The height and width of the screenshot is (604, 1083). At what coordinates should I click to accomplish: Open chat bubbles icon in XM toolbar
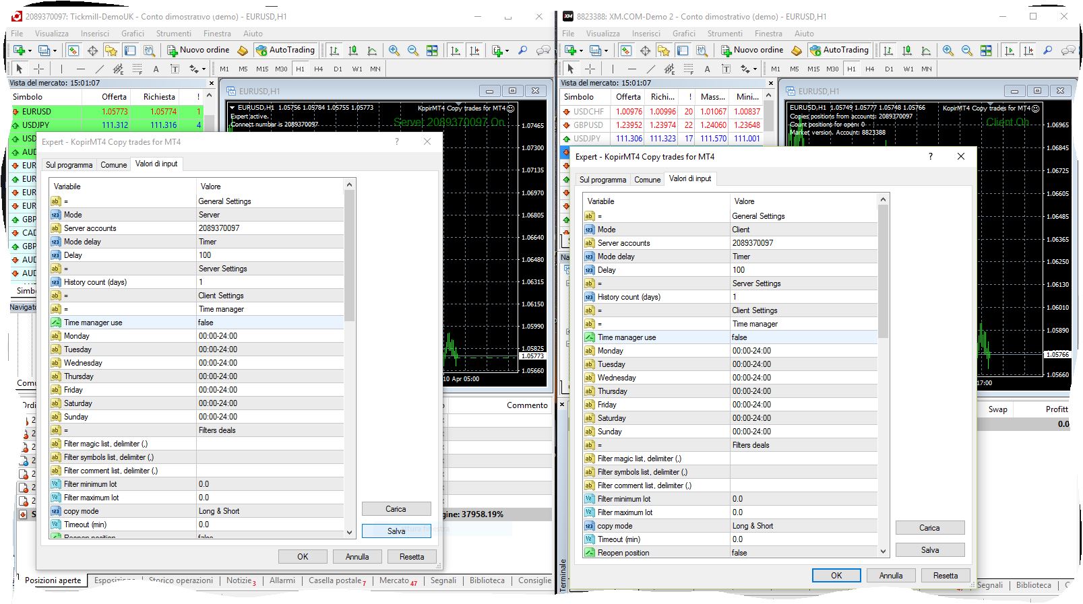[1067, 51]
